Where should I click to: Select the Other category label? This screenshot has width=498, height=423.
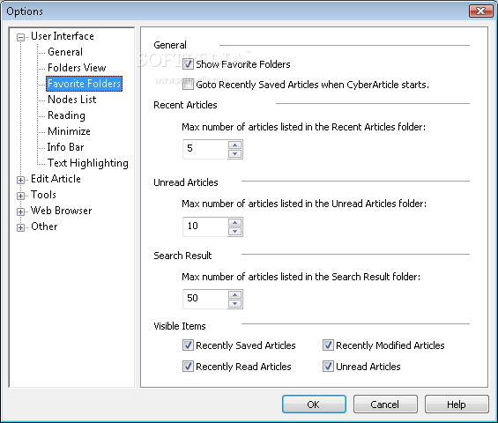(44, 226)
